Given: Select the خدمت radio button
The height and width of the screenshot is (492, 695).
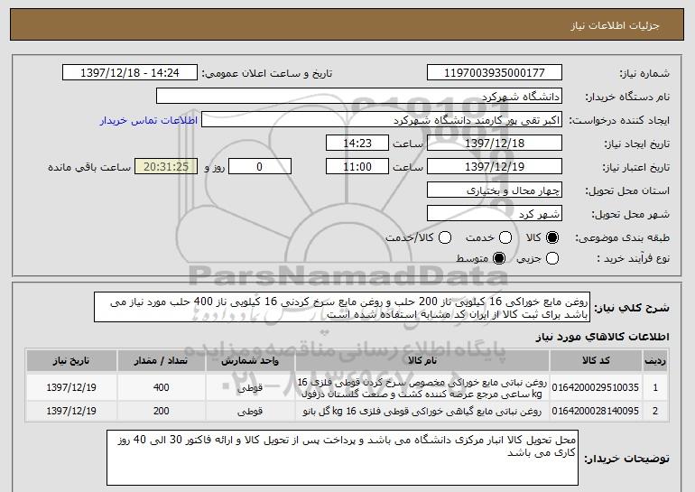Looking at the screenshot, I should 505,237.
